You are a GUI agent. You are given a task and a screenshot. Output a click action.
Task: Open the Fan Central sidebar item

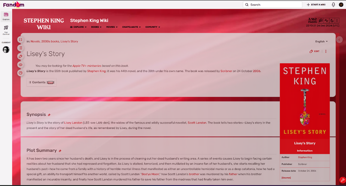(x=6, y=30)
